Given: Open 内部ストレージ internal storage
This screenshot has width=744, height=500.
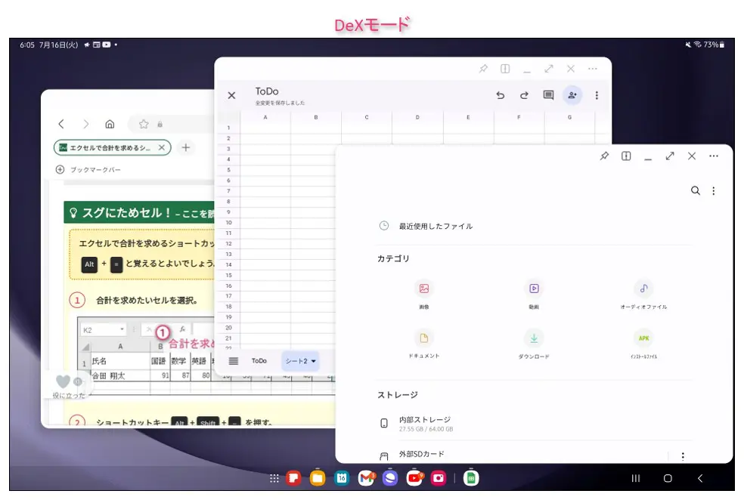Looking at the screenshot, I should point(425,424).
